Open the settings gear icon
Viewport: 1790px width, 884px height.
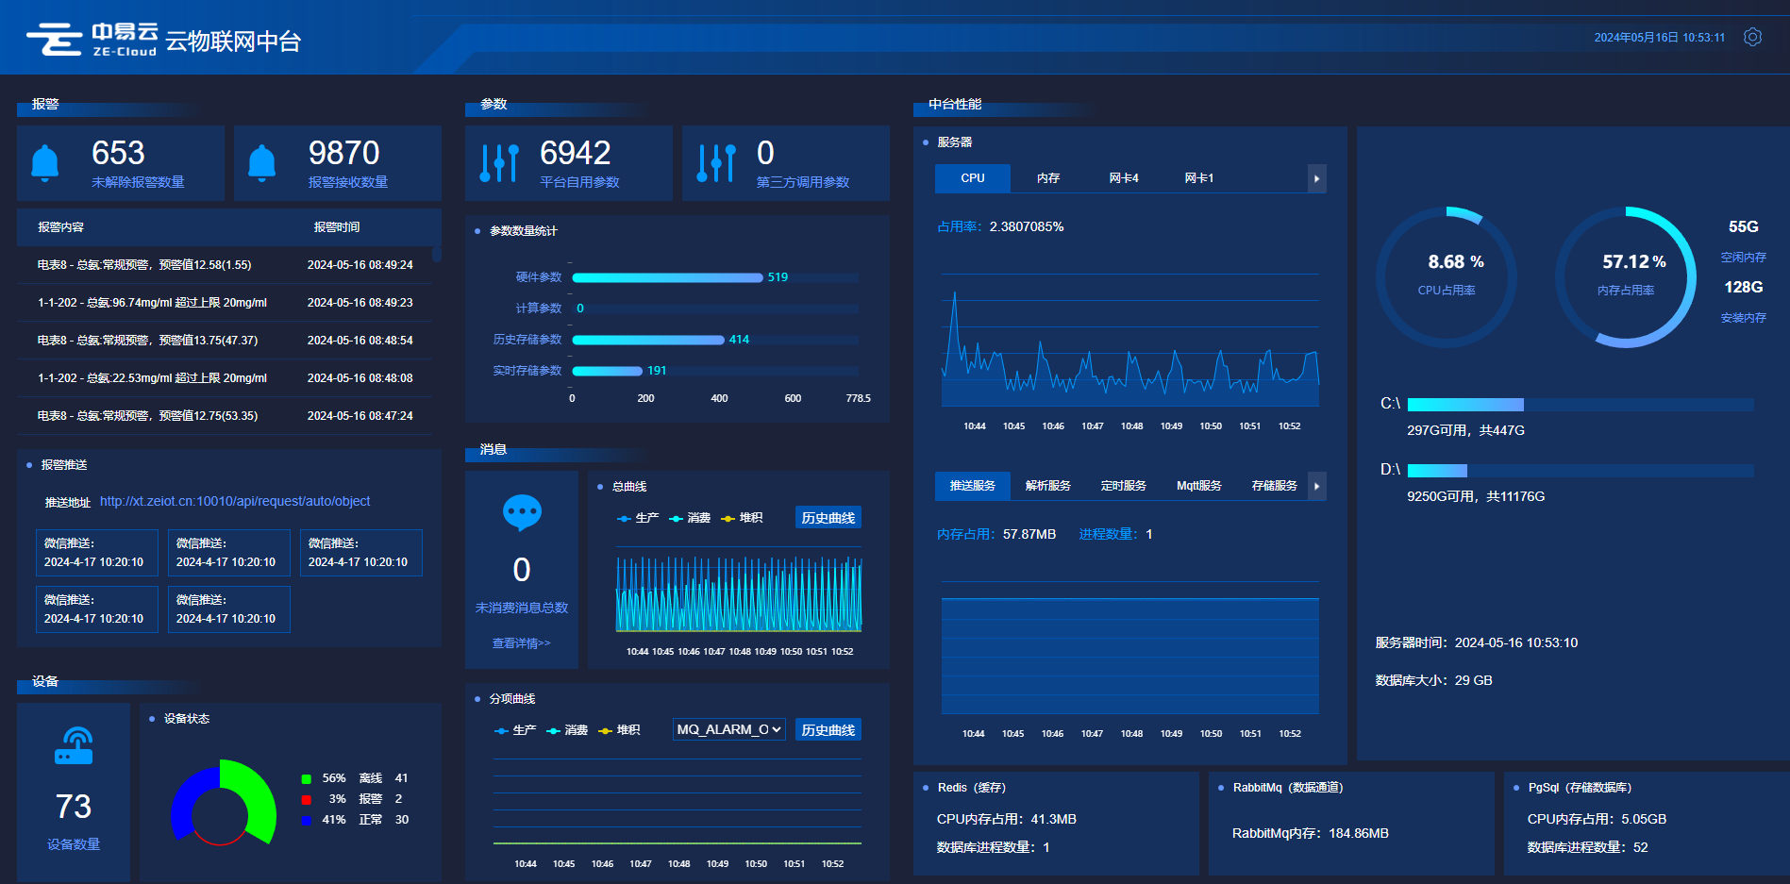(1752, 37)
